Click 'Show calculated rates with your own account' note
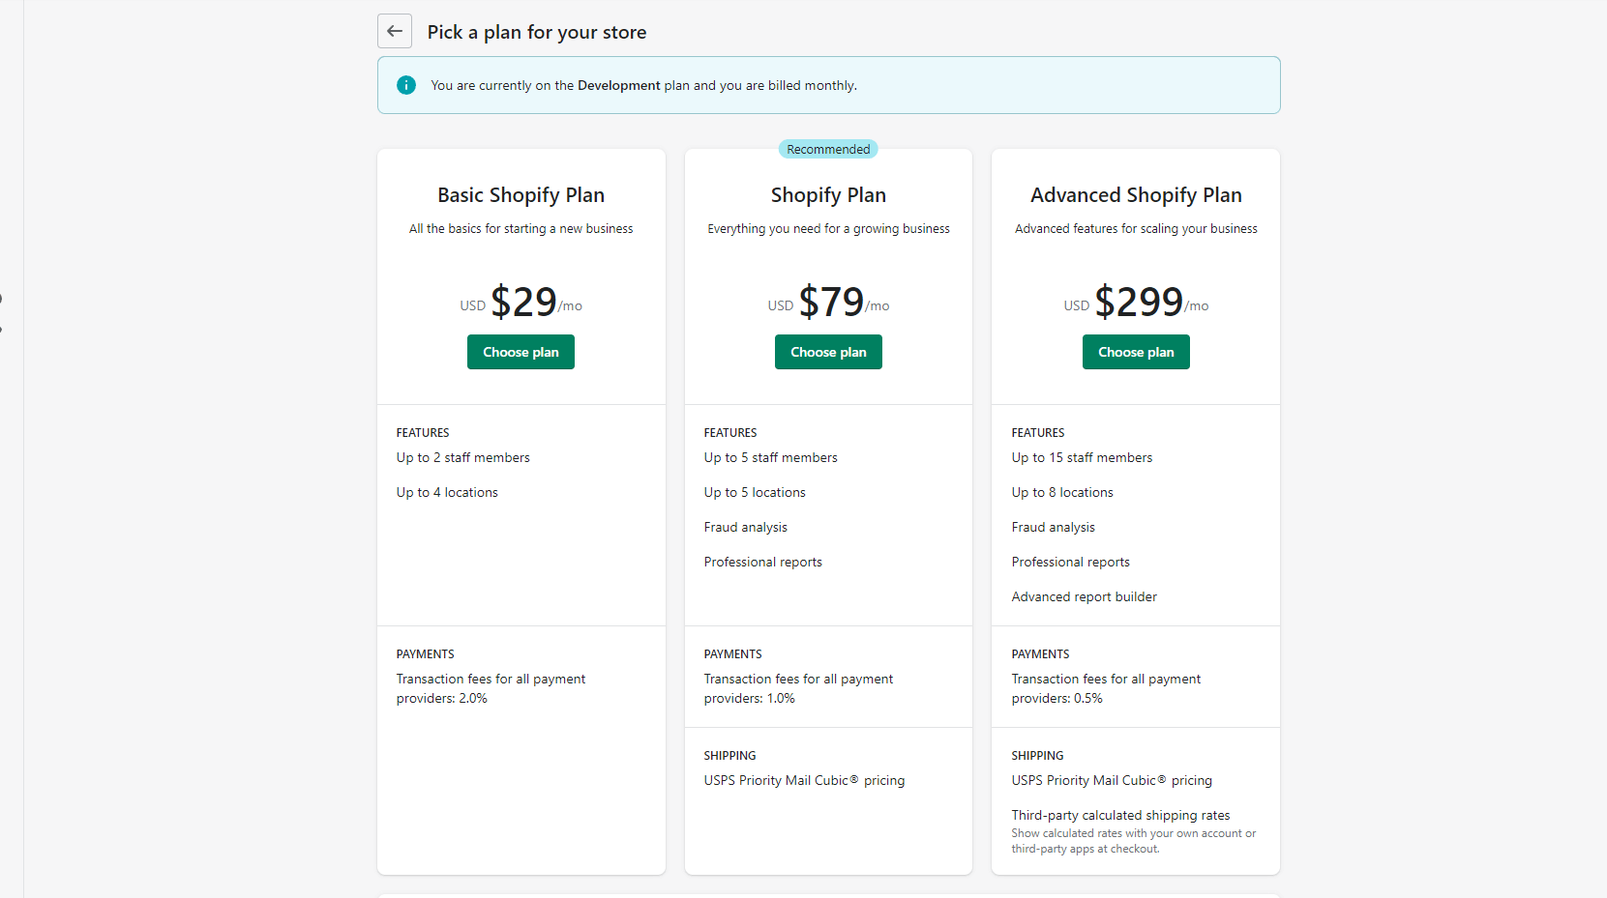The width and height of the screenshot is (1607, 898). tap(1134, 841)
